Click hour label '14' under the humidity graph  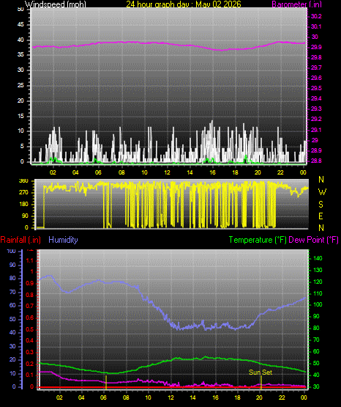tap(192, 397)
